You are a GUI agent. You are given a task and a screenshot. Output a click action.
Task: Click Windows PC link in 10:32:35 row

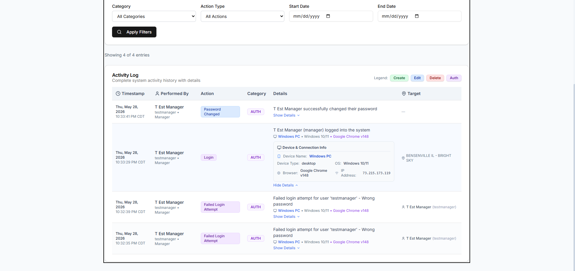pyautogui.click(x=289, y=242)
